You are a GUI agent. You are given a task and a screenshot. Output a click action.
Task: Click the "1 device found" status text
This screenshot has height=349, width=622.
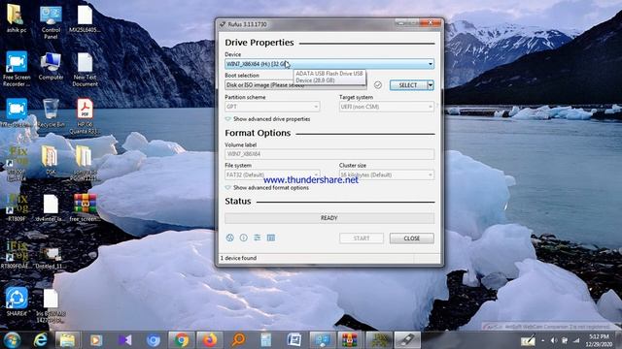238,258
